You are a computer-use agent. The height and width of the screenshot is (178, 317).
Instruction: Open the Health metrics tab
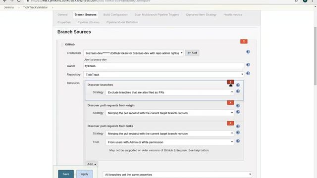(233, 15)
